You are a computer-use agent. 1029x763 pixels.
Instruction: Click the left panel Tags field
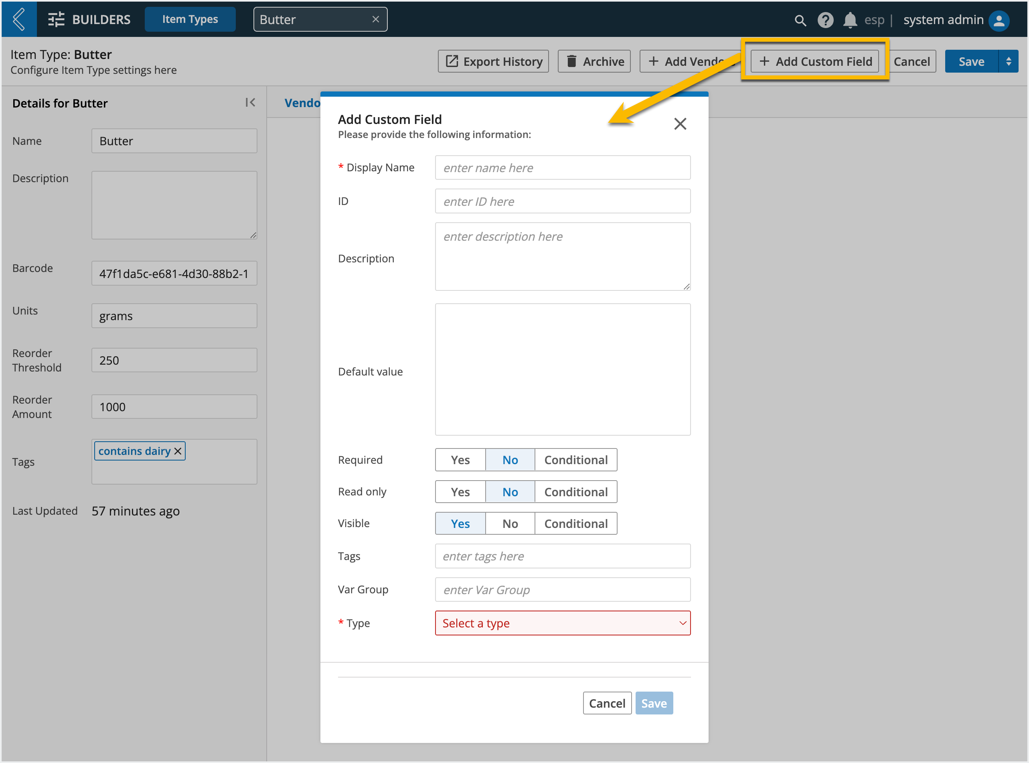[174, 461]
